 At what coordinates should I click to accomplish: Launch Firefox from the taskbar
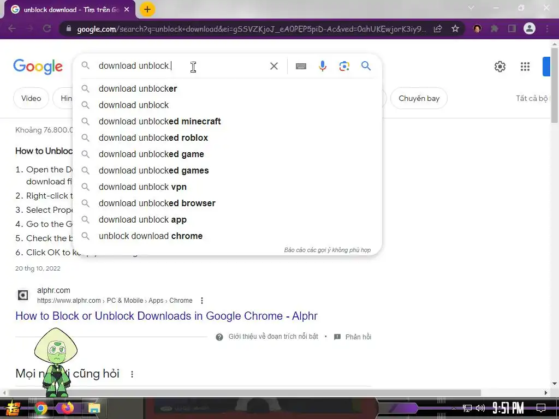(67, 408)
